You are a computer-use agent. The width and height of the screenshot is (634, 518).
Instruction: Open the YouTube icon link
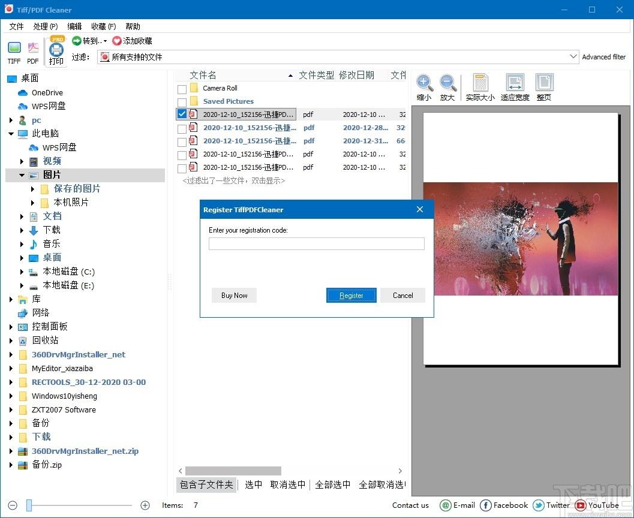pyautogui.click(x=581, y=505)
